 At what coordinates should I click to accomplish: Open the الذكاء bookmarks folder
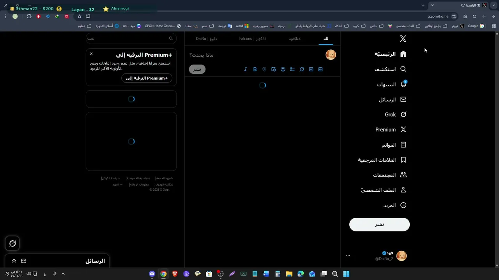(341, 26)
